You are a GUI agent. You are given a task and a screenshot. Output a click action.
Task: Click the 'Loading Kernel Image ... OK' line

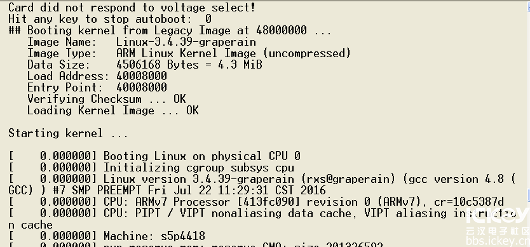(113, 110)
